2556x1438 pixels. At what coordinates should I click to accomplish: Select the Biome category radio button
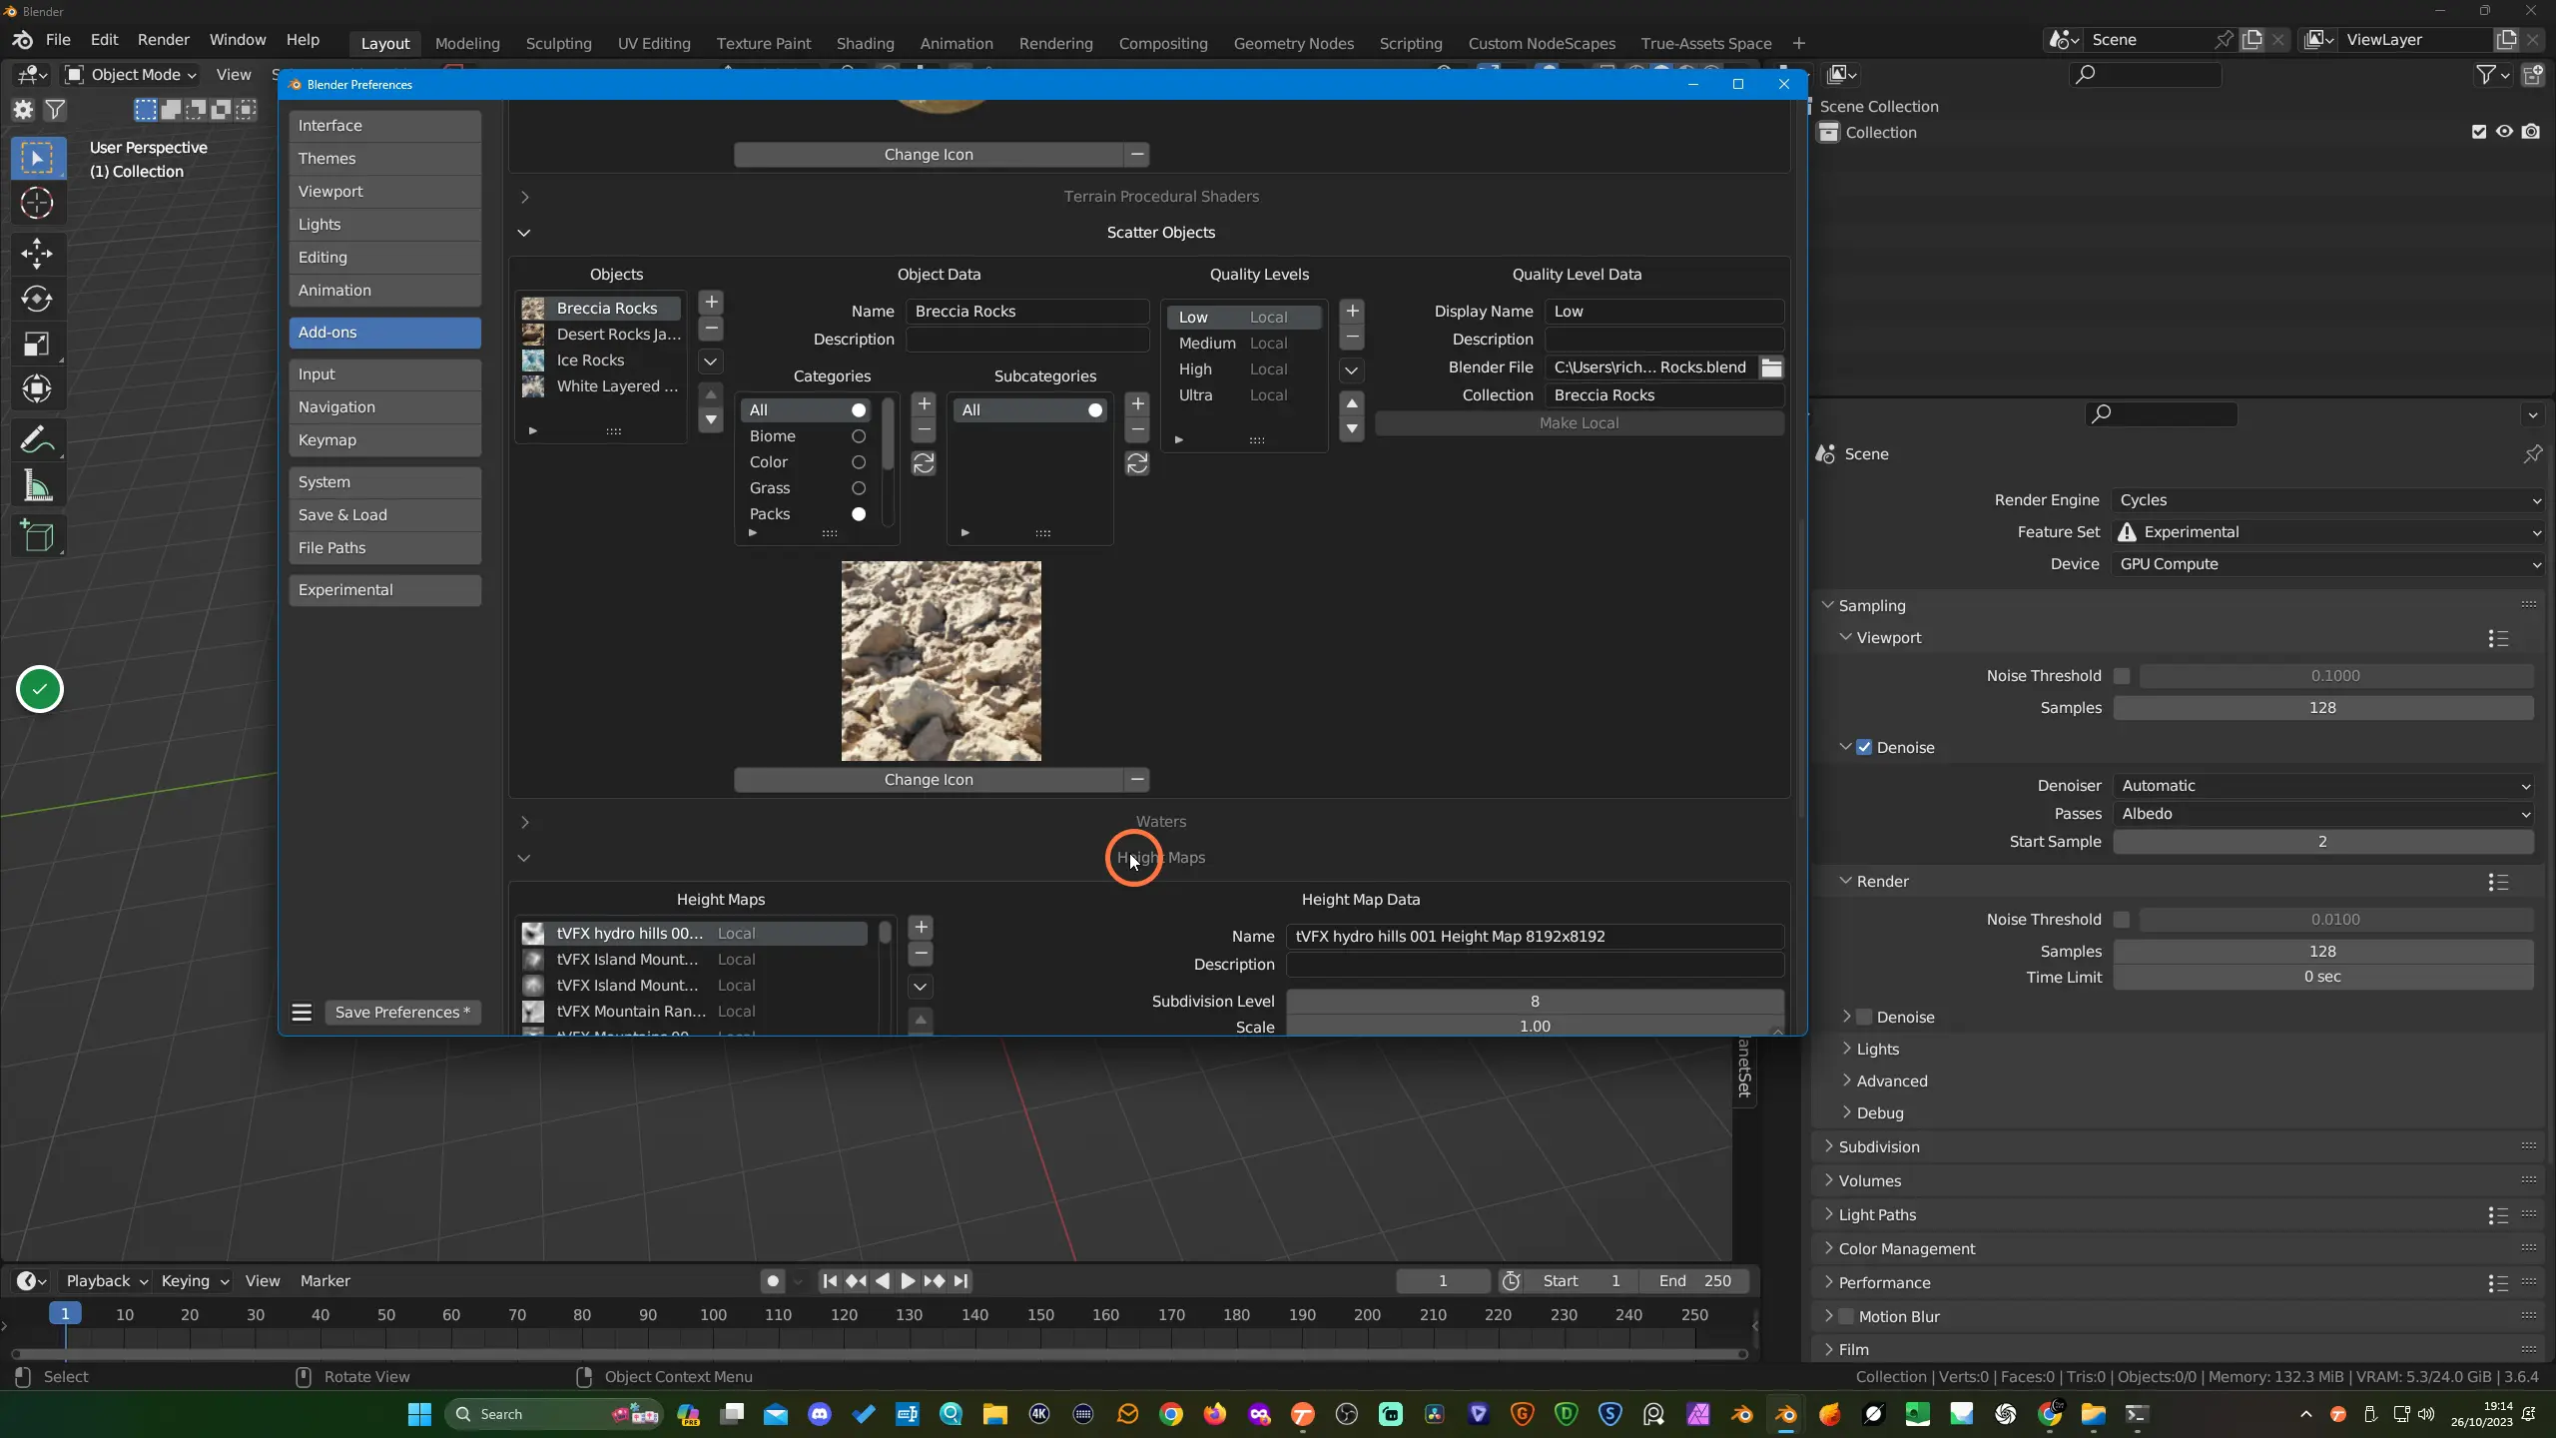click(859, 436)
